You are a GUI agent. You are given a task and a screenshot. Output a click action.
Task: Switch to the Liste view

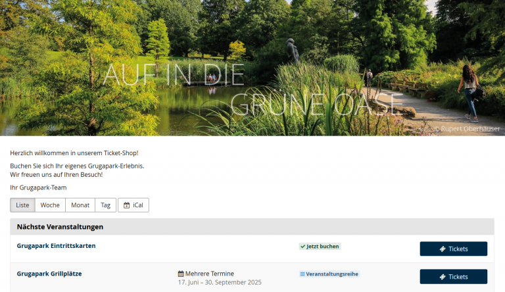point(22,205)
